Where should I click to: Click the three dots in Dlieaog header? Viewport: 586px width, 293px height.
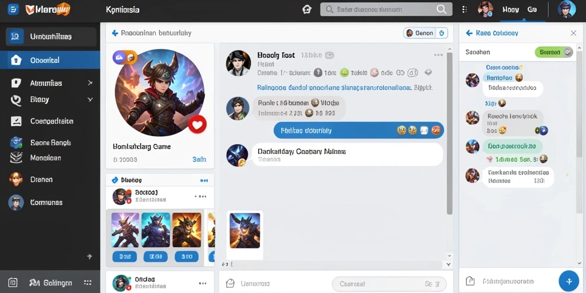(204, 180)
